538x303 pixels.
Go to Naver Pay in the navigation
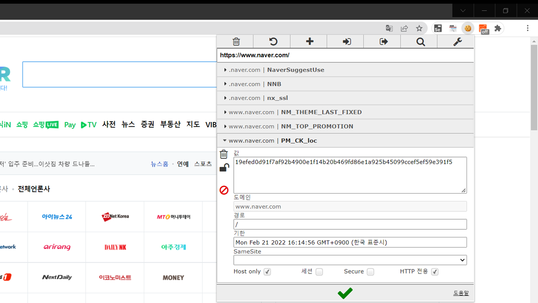pyautogui.click(x=70, y=125)
